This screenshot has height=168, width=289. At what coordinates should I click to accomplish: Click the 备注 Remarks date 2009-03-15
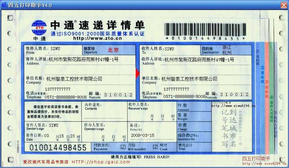coord(142,135)
